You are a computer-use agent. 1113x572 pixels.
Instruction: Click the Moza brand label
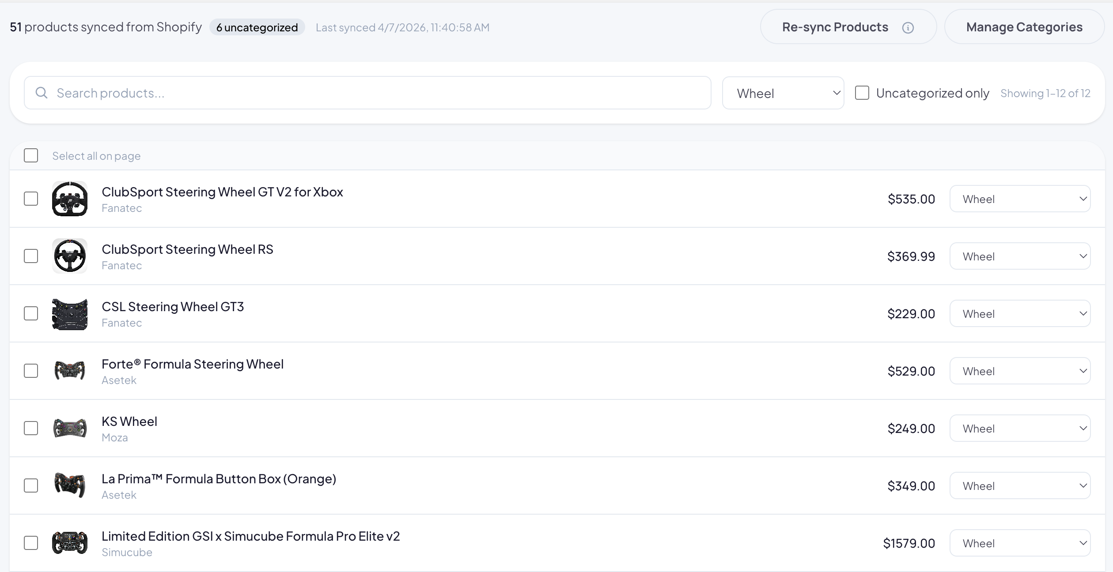pos(115,437)
